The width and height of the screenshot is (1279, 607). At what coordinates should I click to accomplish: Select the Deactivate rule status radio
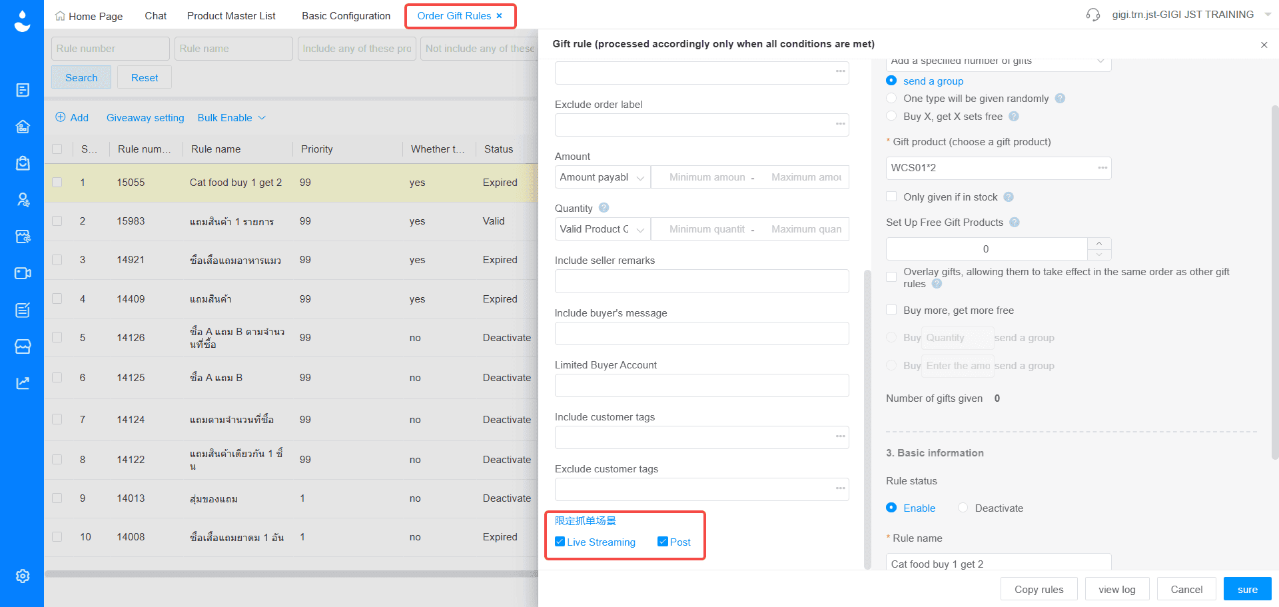coord(963,508)
